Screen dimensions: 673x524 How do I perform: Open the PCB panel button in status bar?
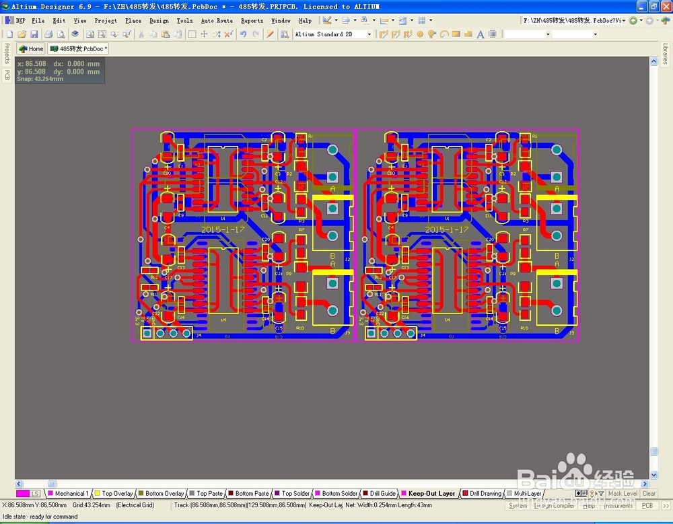[647, 506]
